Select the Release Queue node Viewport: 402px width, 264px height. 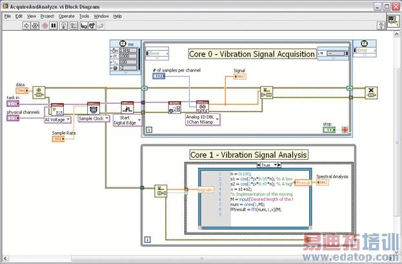[x=371, y=93]
